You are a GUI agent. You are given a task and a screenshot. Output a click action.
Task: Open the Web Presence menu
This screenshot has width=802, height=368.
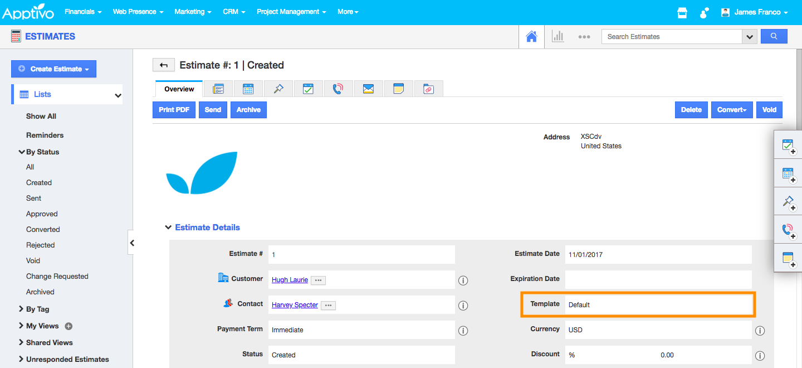[x=138, y=12]
